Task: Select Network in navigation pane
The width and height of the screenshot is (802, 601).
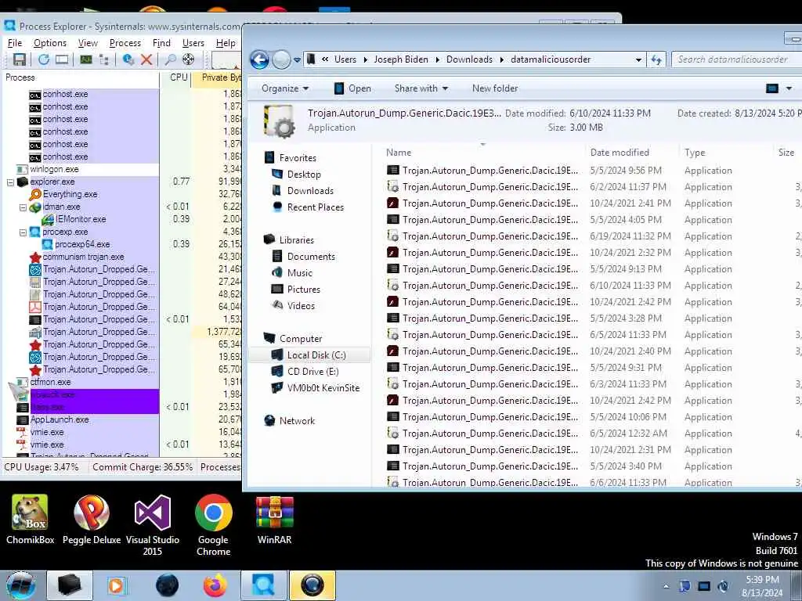Action: tap(297, 421)
